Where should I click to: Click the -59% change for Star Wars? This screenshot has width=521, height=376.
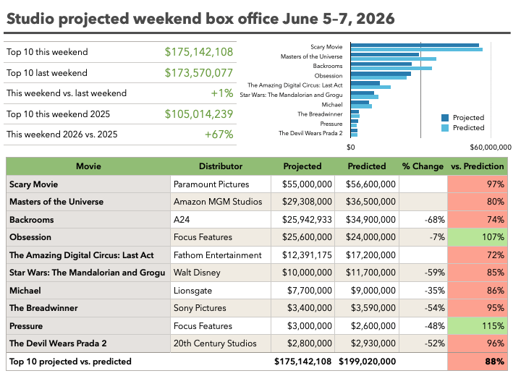(x=435, y=273)
